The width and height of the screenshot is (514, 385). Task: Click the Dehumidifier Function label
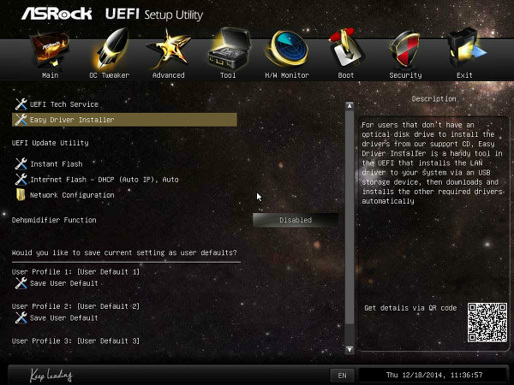click(54, 220)
